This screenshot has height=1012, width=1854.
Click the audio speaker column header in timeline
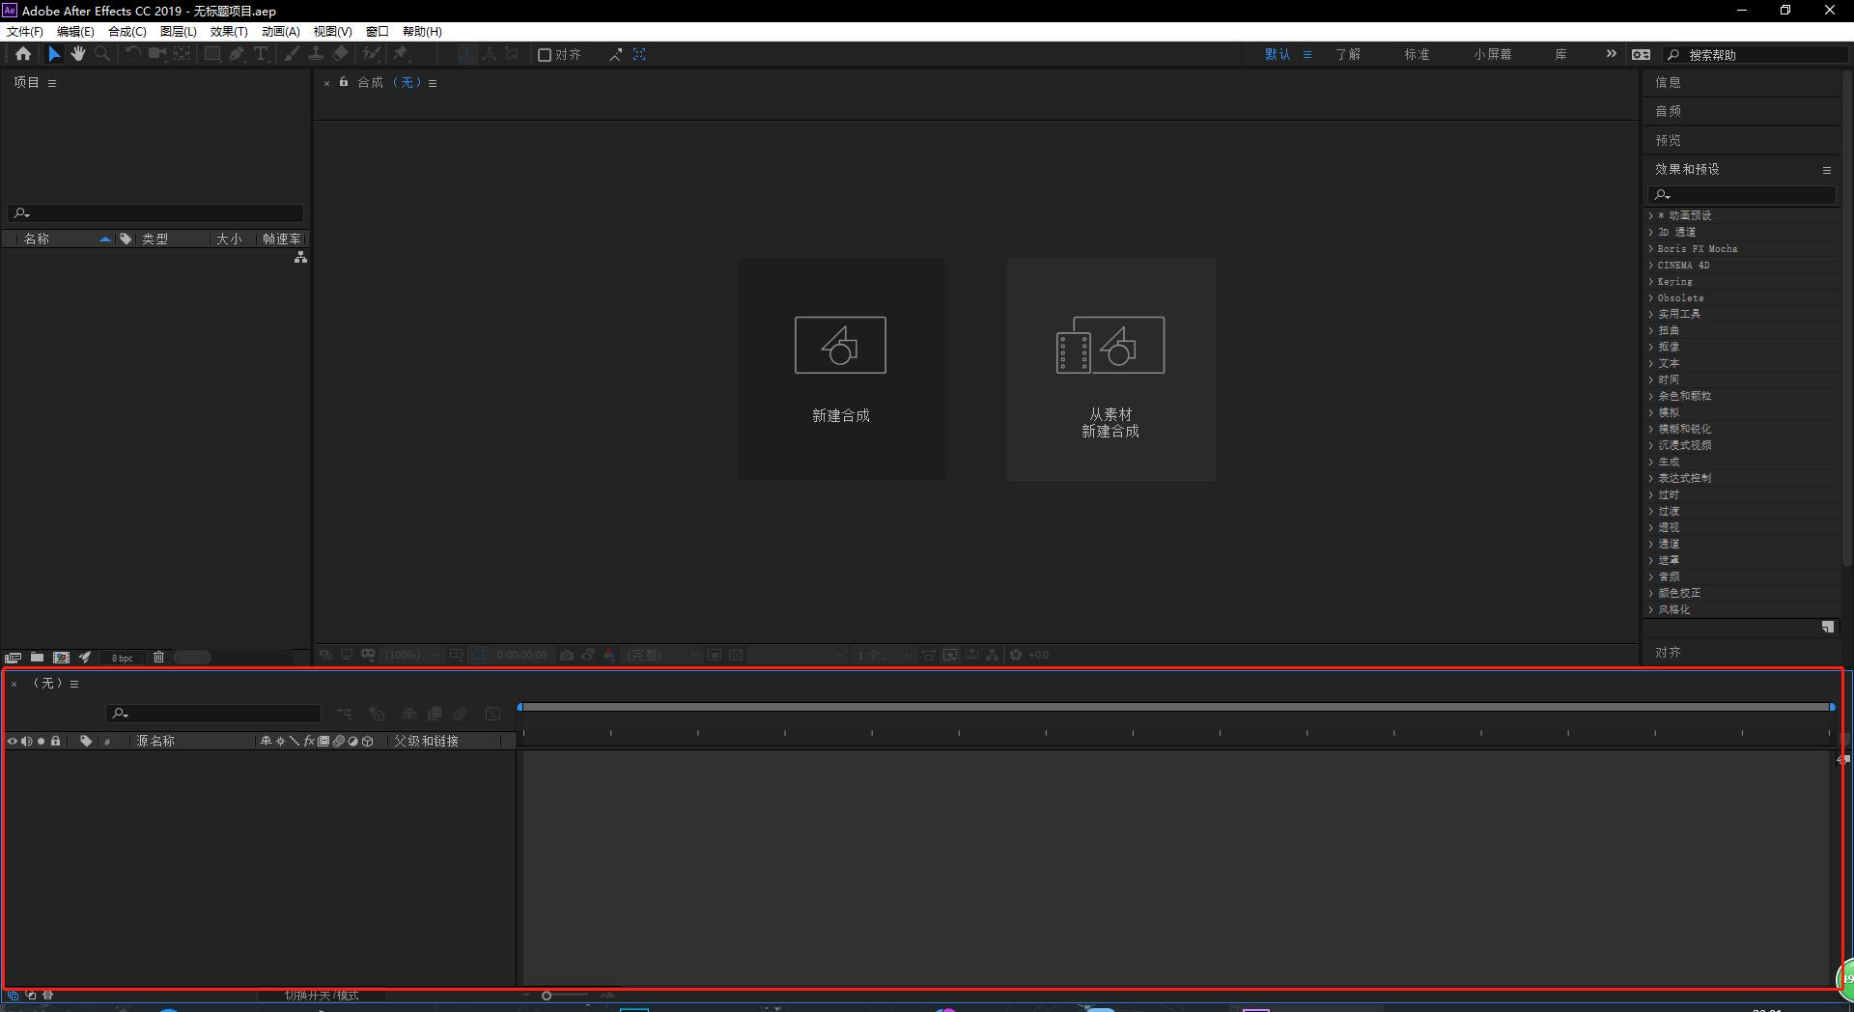[27, 742]
